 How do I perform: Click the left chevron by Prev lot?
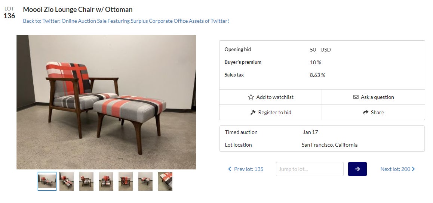(x=230, y=169)
